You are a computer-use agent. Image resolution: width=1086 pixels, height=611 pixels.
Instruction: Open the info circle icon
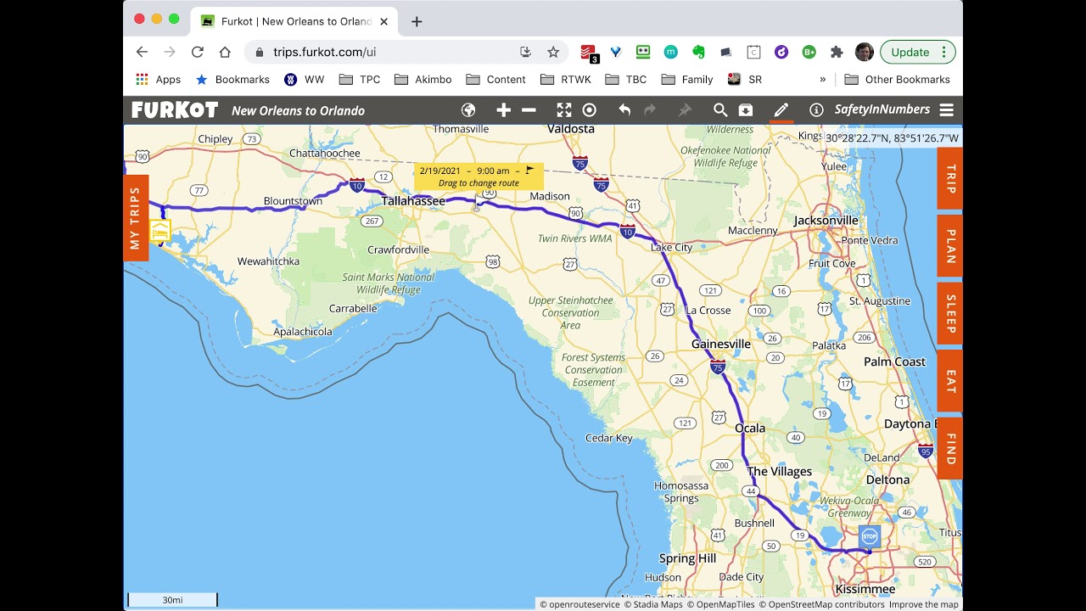[x=816, y=109]
